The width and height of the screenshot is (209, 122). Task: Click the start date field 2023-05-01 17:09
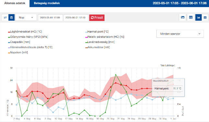coord(50,18)
